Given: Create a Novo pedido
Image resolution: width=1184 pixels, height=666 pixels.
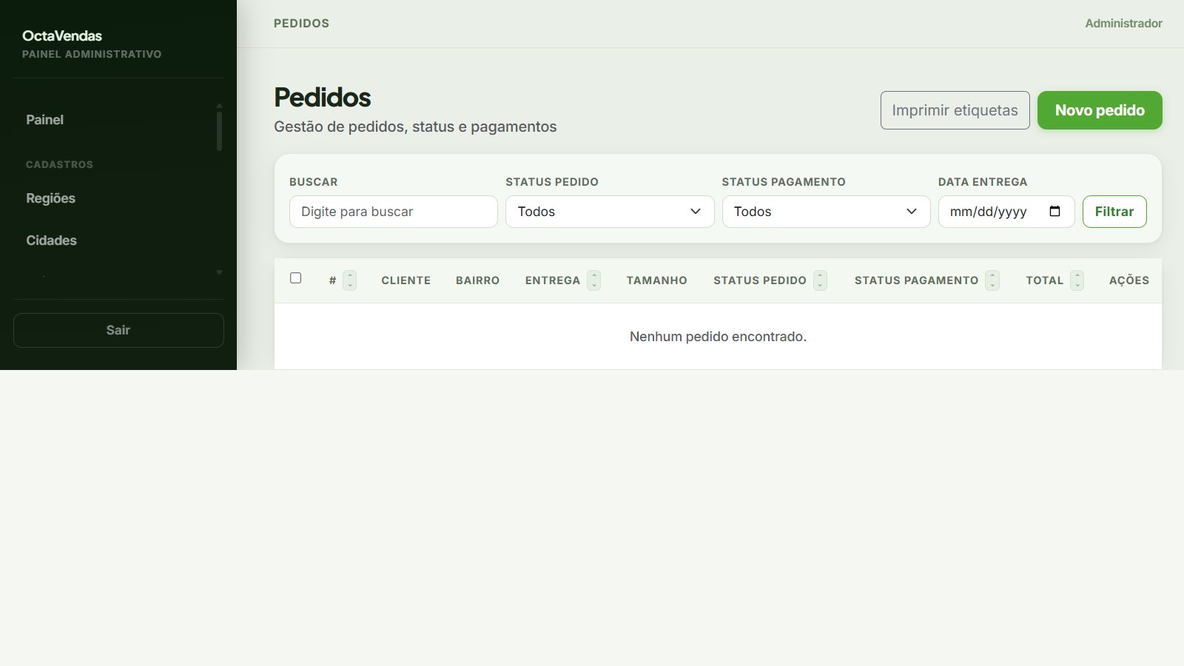Looking at the screenshot, I should (1100, 110).
